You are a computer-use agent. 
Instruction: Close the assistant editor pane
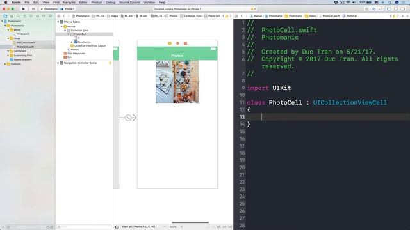coord(407,16)
